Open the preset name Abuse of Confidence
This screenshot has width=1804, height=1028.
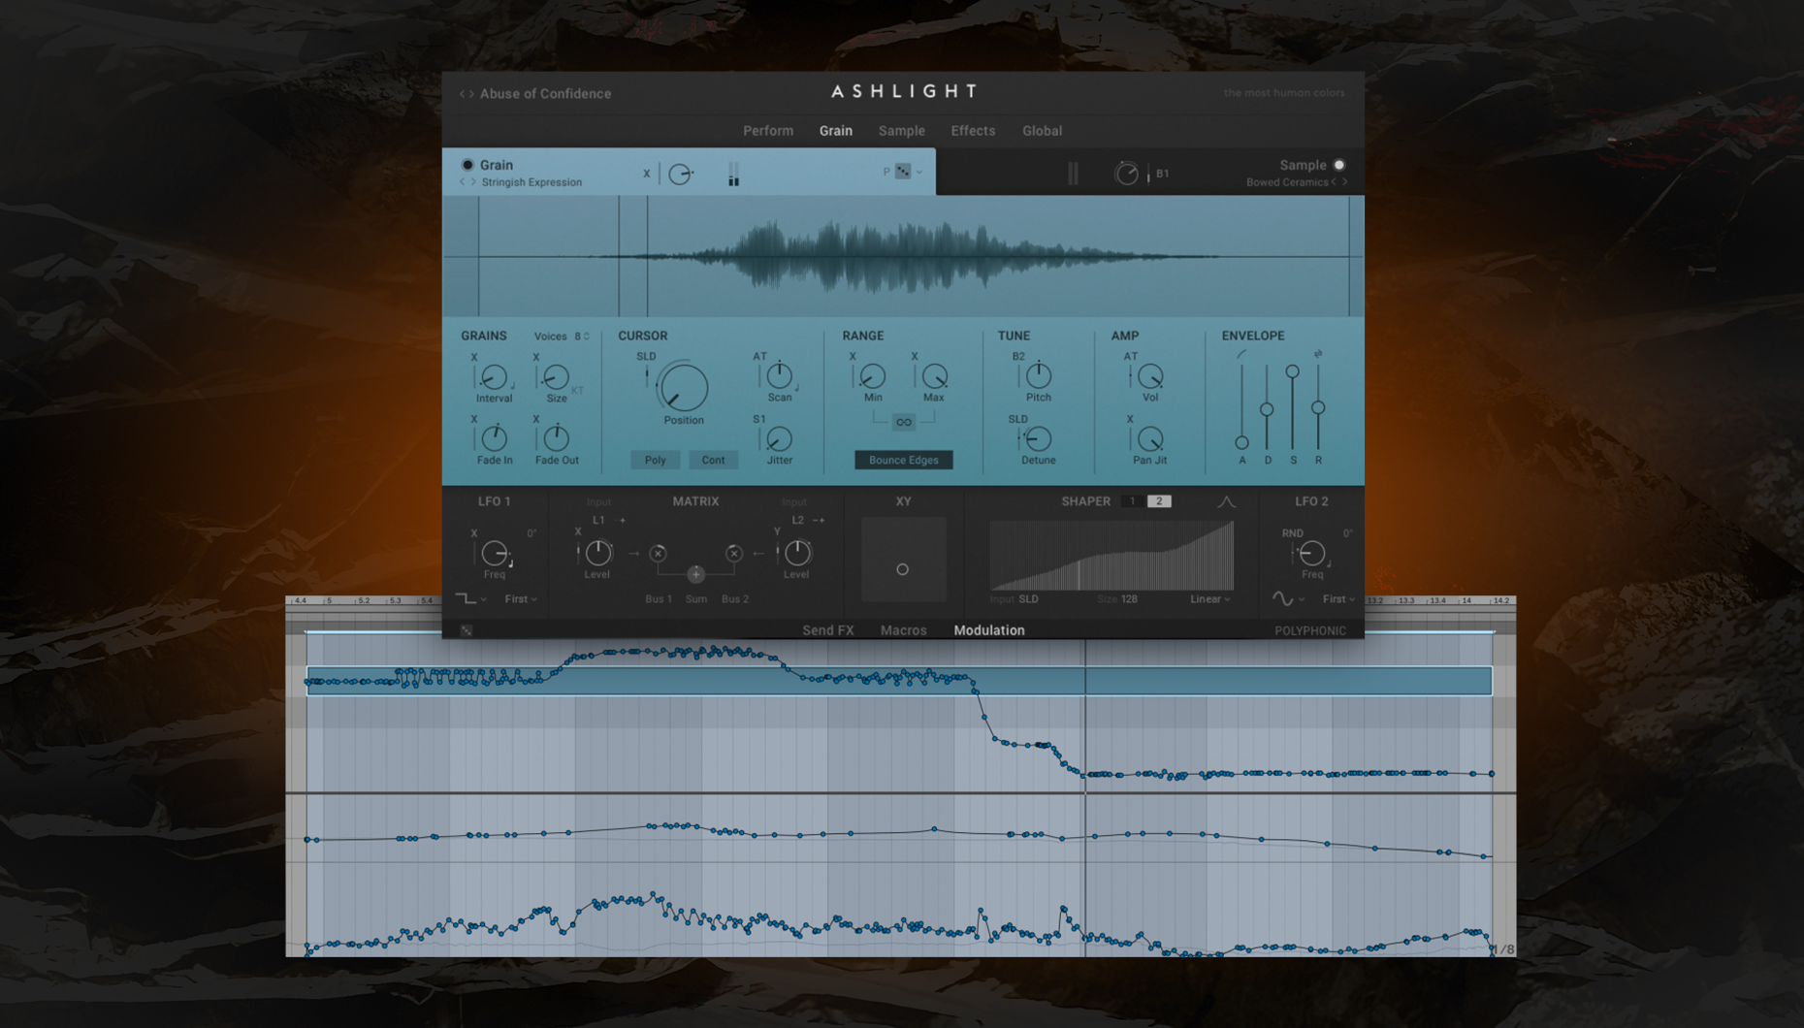tap(545, 94)
